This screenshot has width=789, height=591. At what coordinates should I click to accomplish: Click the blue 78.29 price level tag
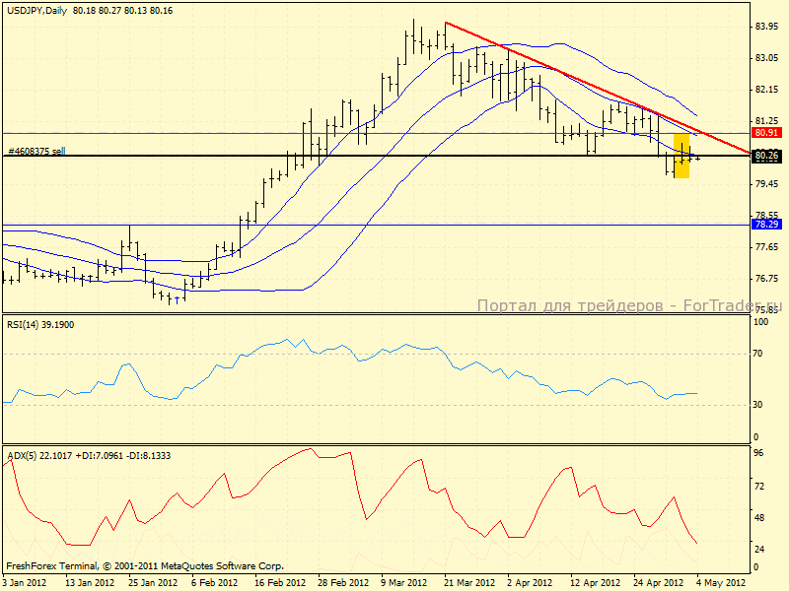point(766,225)
